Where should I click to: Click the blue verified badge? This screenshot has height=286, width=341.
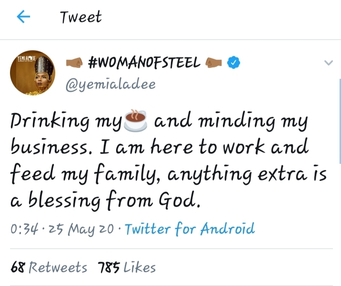click(x=232, y=63)
